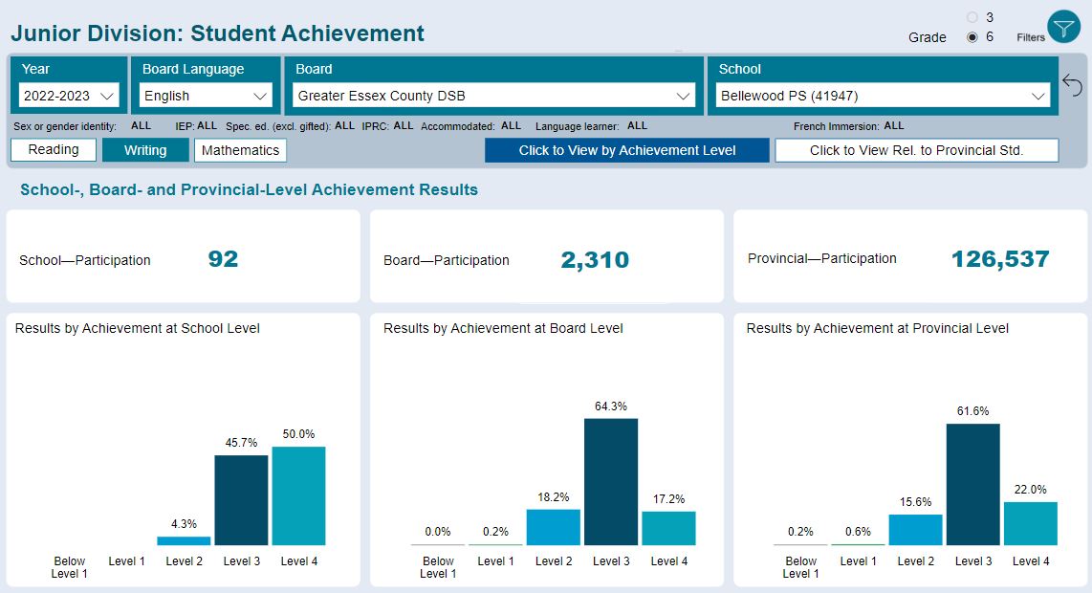Select Grade 3 radio button
The width and height of the screenshot is (1092, 593).
972,17
